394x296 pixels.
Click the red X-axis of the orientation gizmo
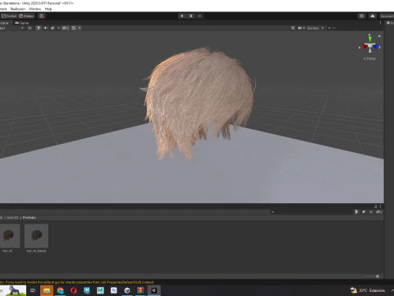pyautogui.click(x=364, y=47)
